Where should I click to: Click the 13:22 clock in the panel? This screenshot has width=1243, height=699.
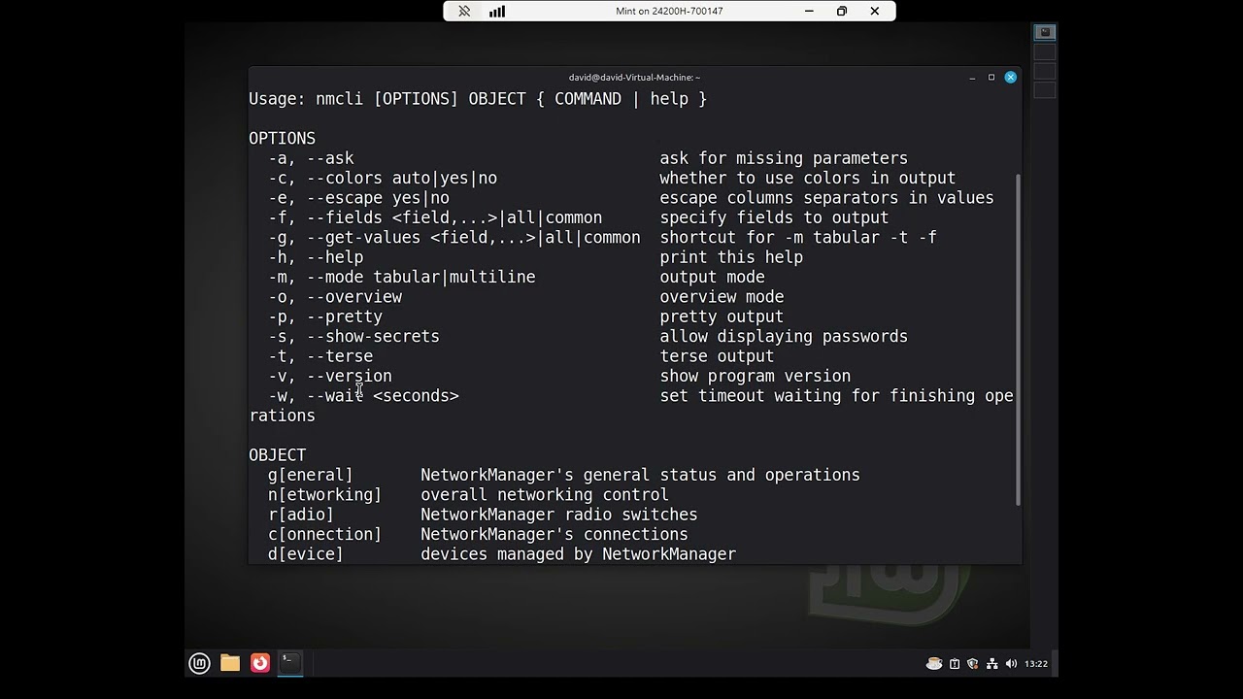coord(1036,664)
